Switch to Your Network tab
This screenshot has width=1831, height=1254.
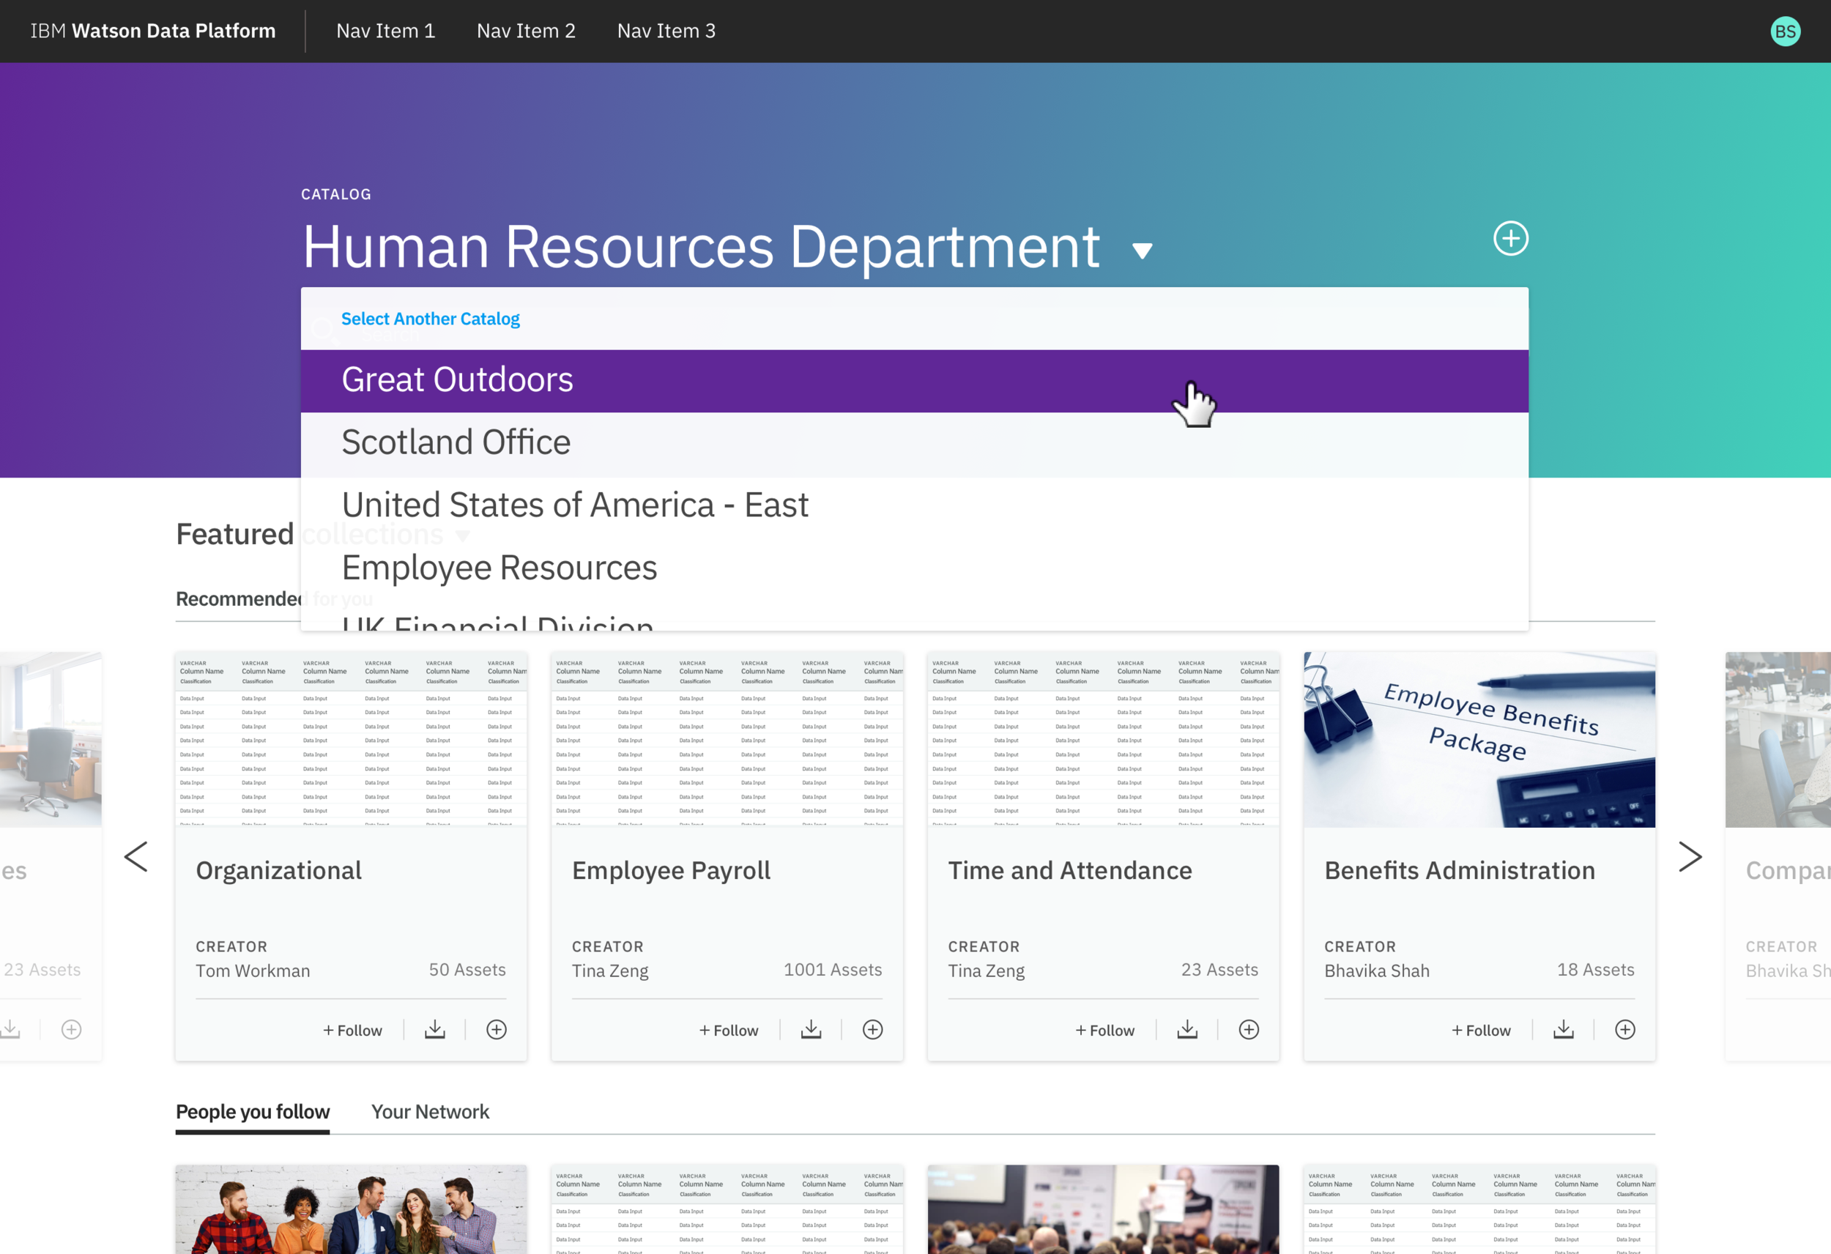pos(430,1112)
